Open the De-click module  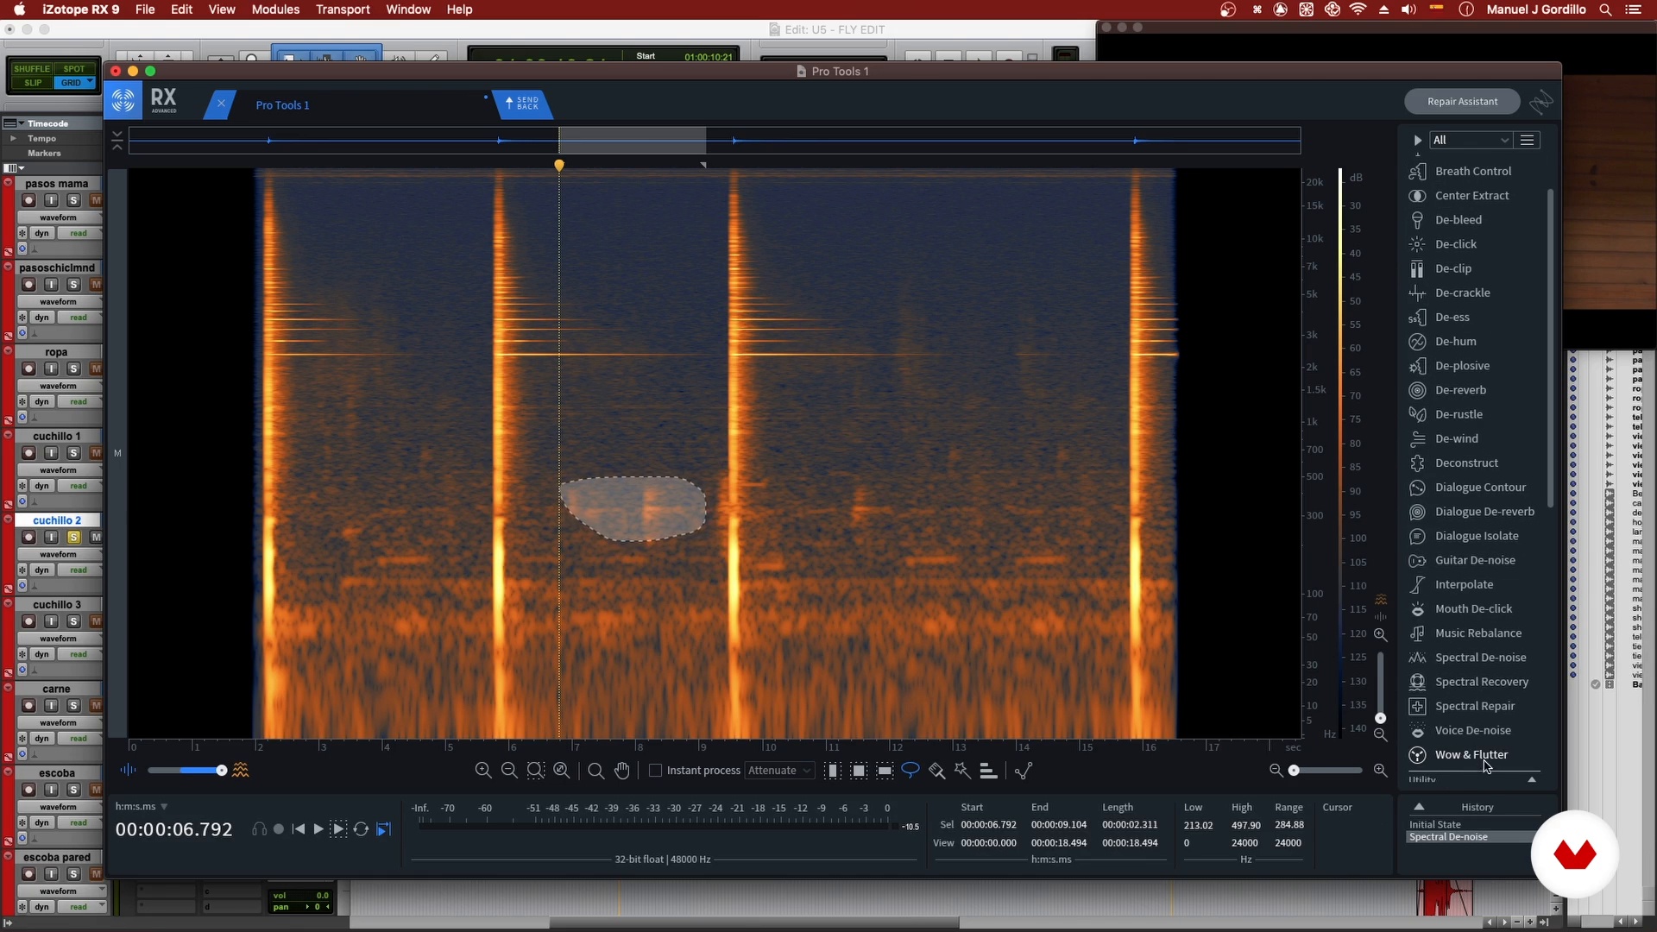click(x=1455, y=244)
